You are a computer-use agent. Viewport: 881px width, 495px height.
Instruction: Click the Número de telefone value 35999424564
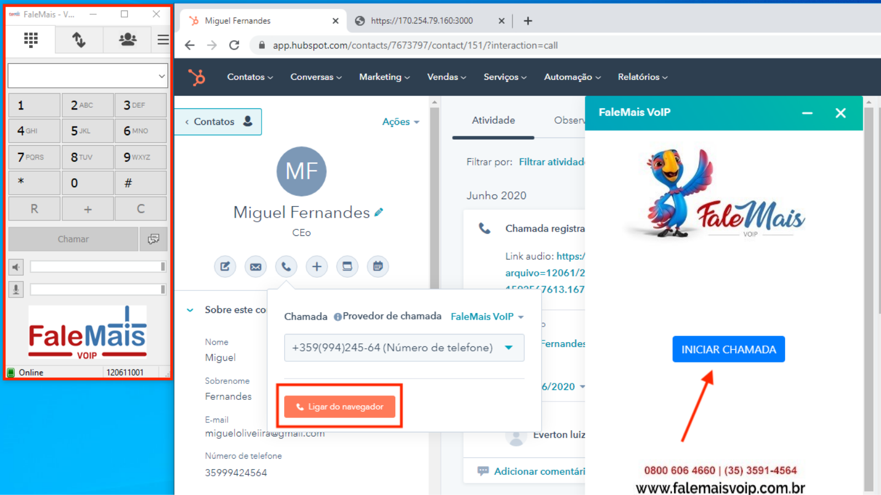(236, 473)
